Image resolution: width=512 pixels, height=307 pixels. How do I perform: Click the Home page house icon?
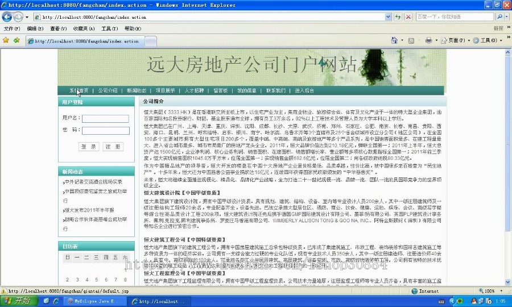point(394,40)
